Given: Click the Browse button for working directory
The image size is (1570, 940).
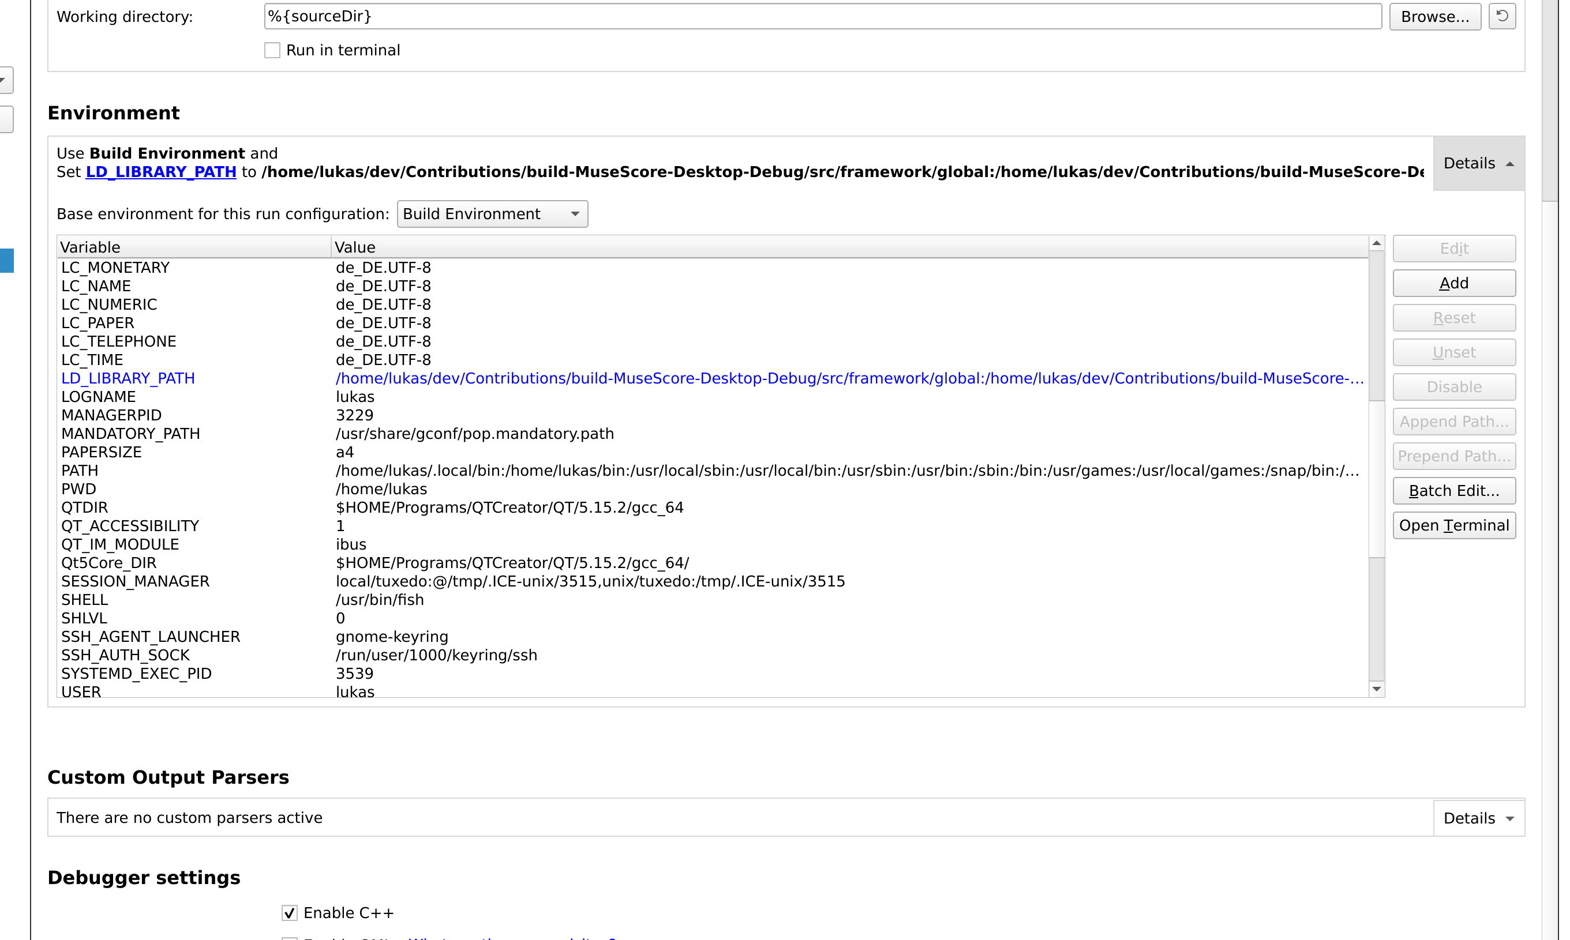Looking at the screenshot, I should click(x=1434, y=16).
